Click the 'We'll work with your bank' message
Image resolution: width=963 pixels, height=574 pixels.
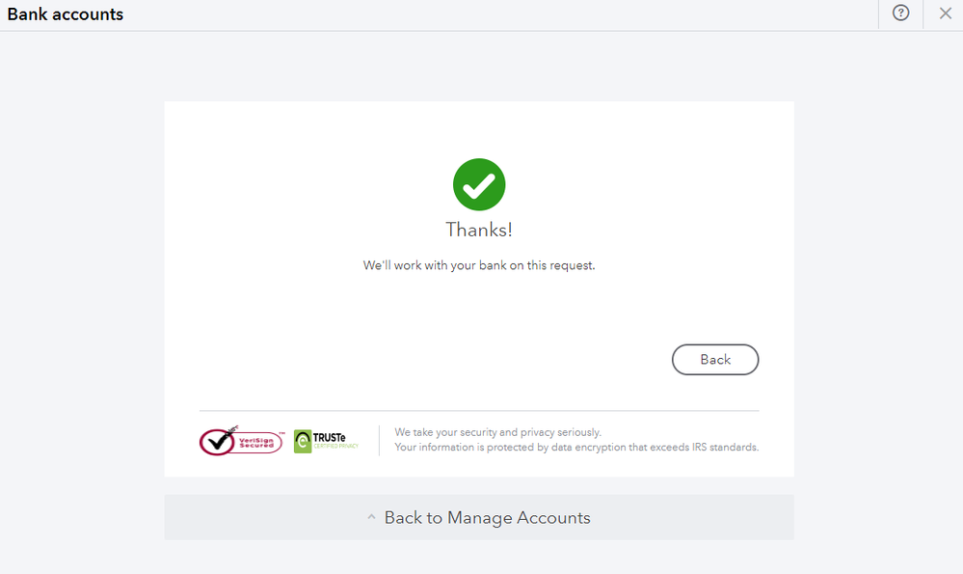click(x=479, y=265)
